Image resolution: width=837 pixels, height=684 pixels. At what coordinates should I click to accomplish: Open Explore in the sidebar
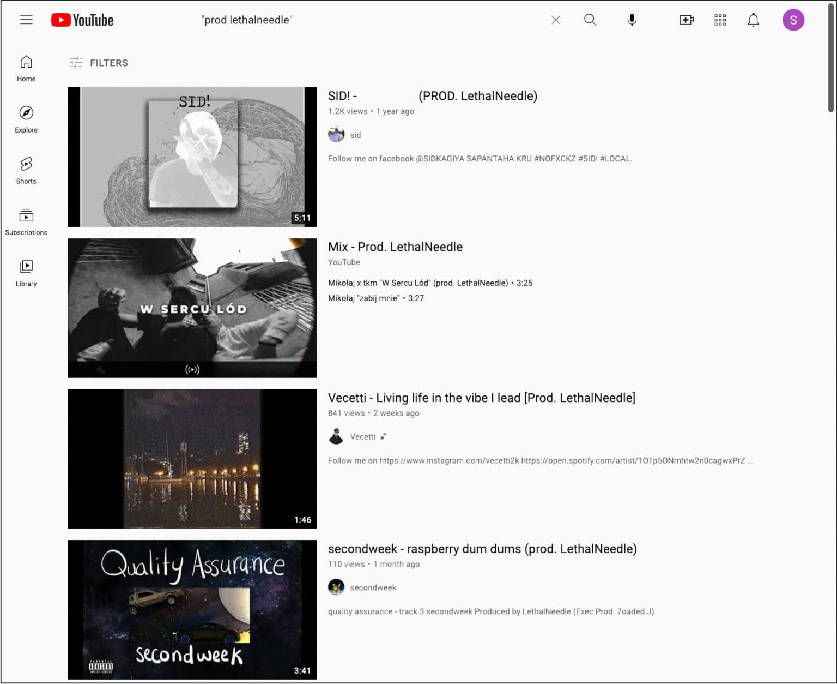tap(26, 119)
